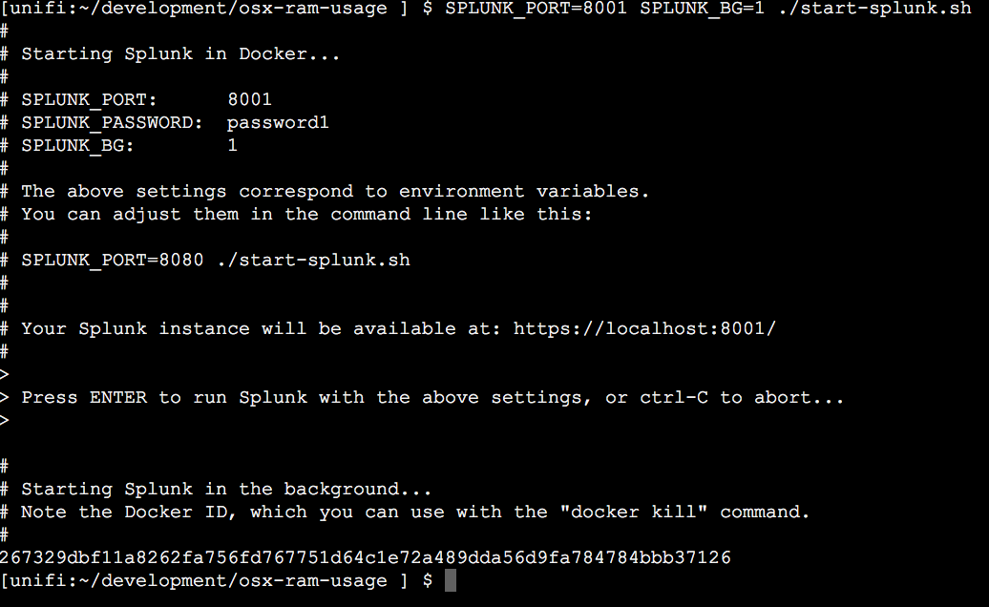
Task: Click the You can adjust them line
Action: (x=306, y=215)
